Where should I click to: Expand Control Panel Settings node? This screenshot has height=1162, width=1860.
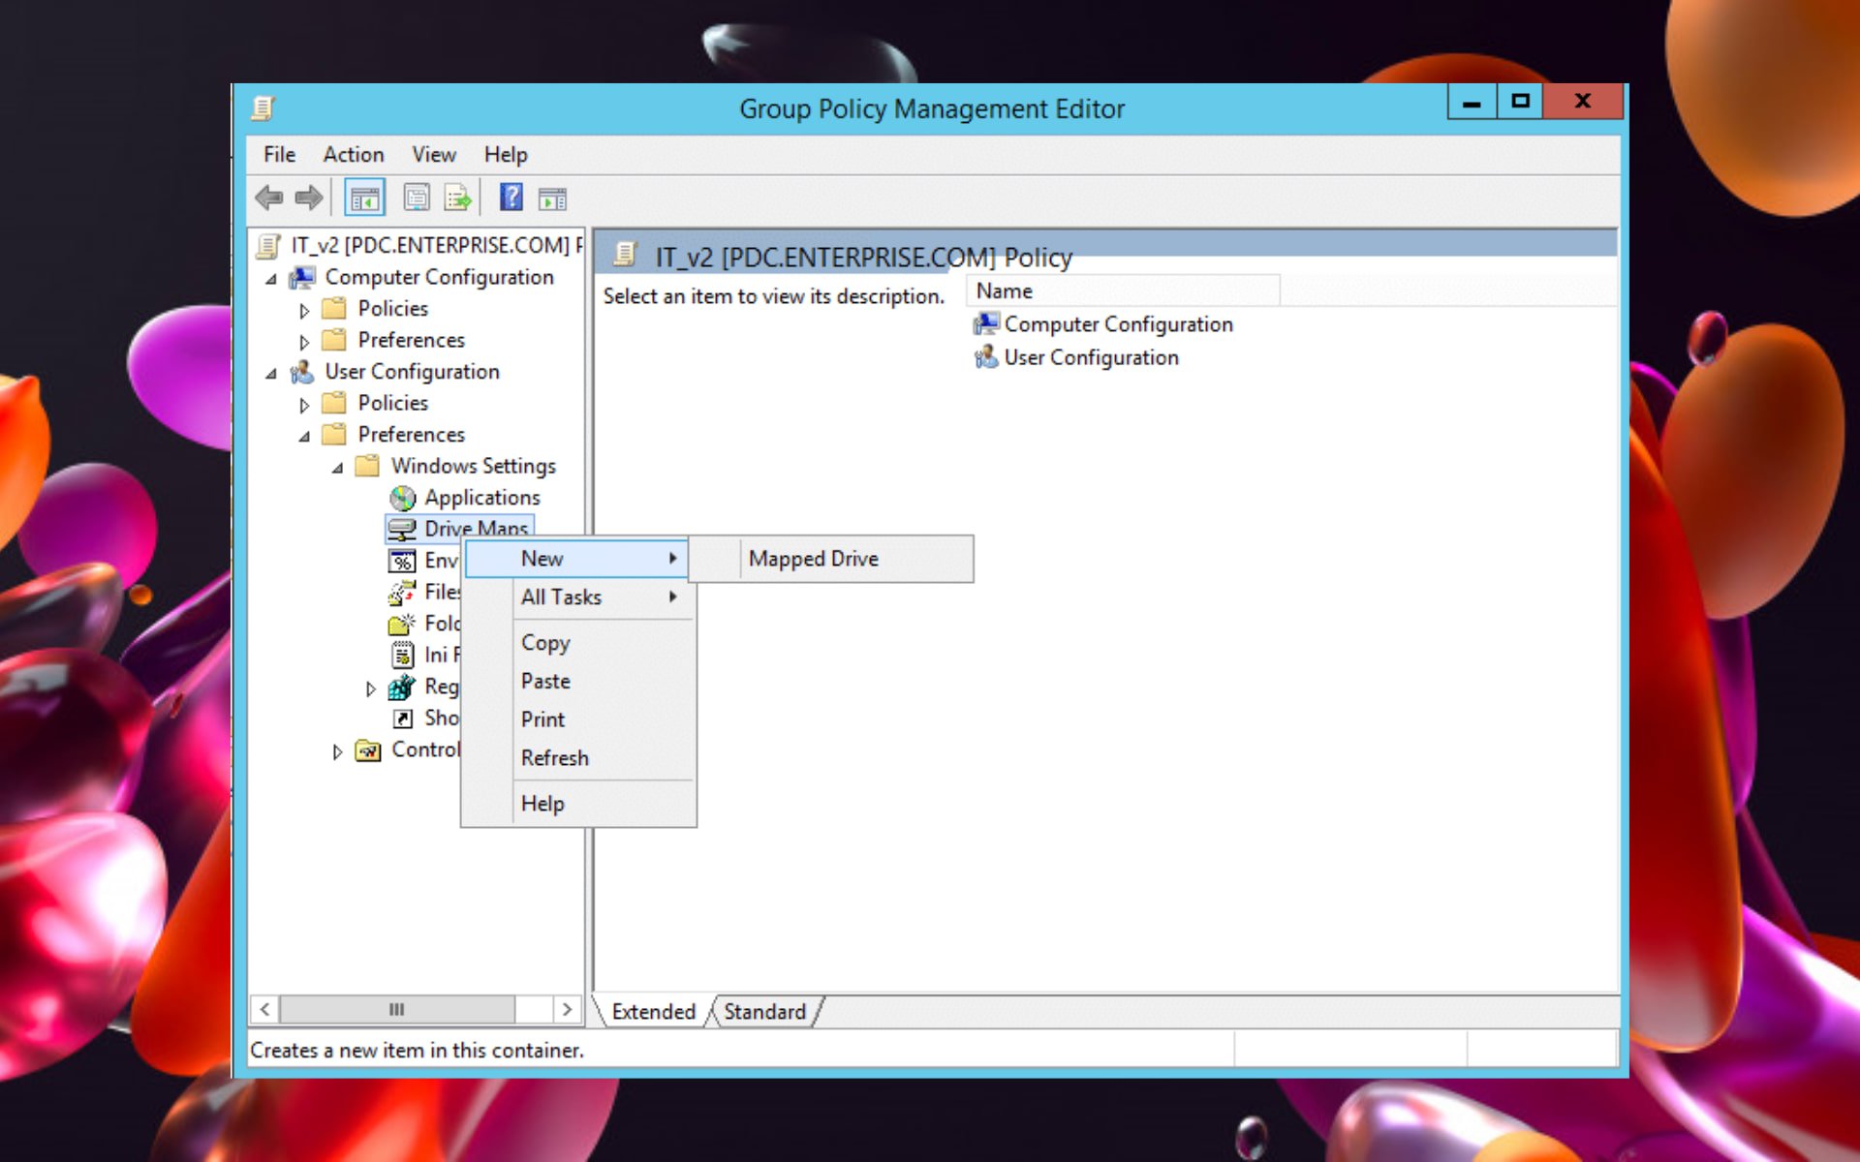click(x=337, y=751)
